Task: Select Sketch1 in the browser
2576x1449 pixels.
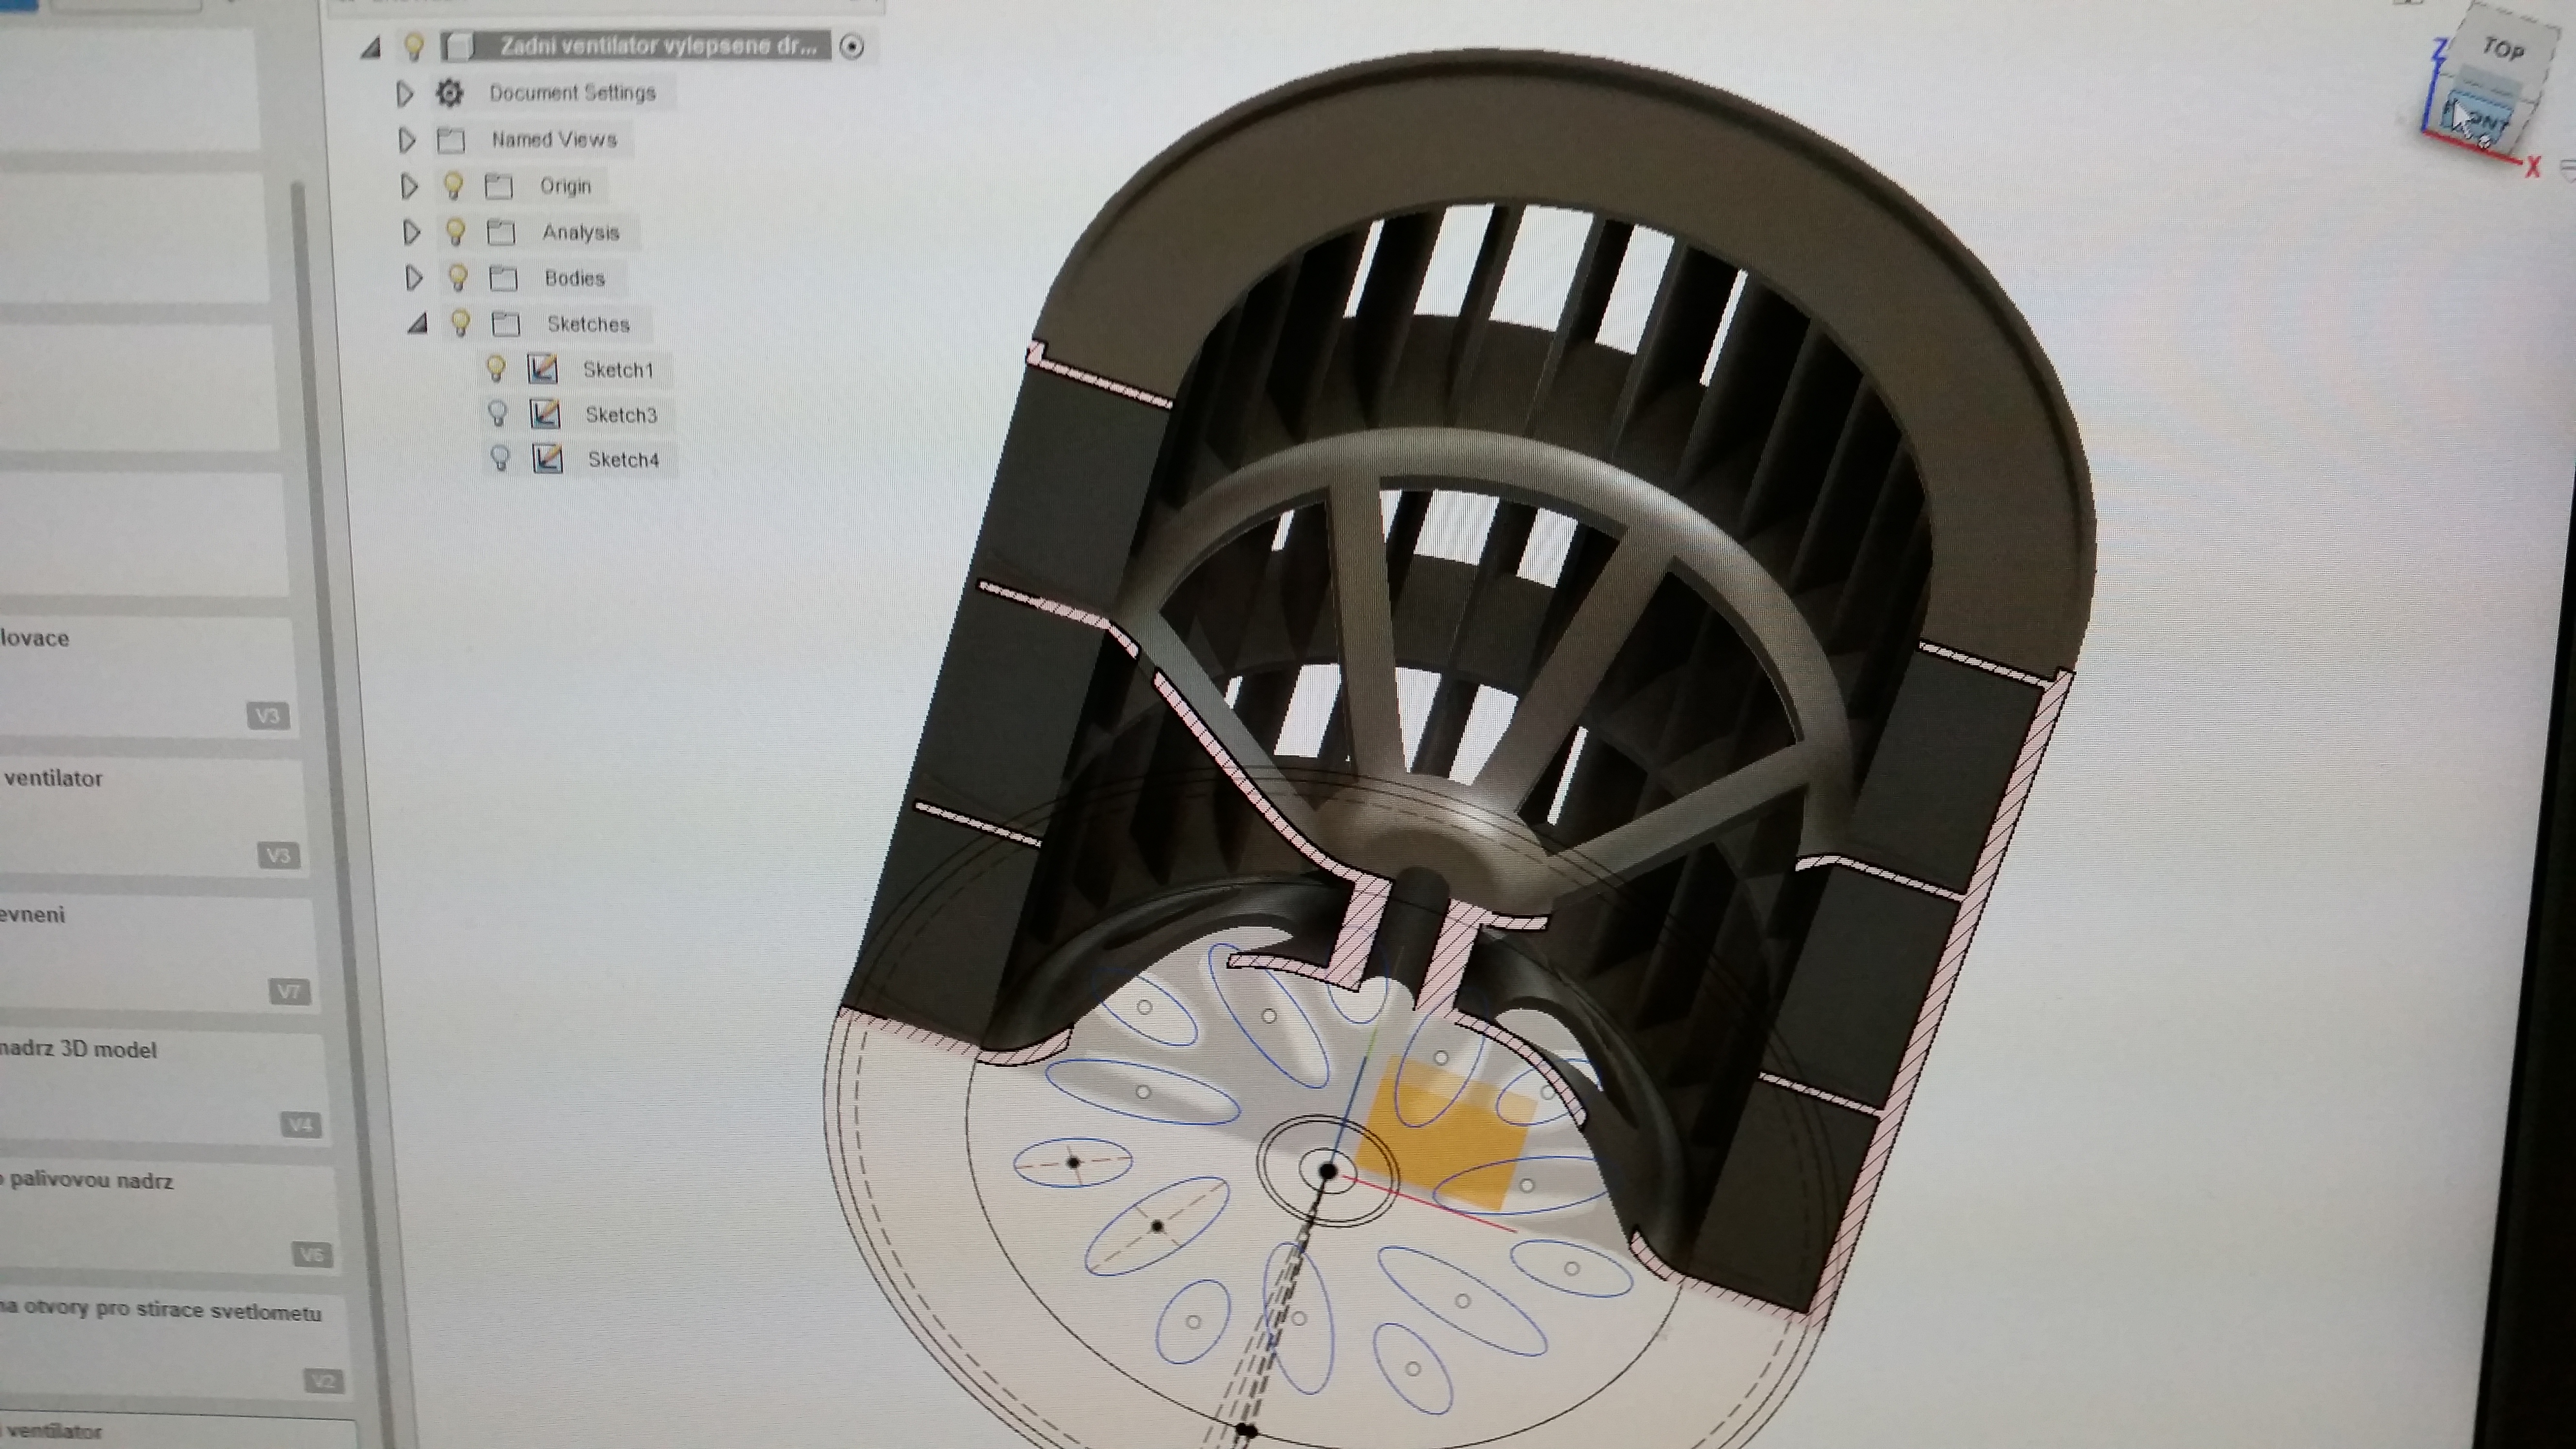Action: pyautogui.click(x=618, y=370)
